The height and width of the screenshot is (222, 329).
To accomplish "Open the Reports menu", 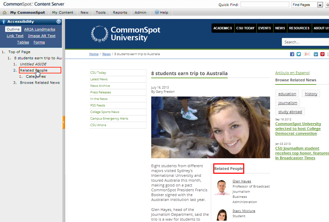I will [120, 13].
